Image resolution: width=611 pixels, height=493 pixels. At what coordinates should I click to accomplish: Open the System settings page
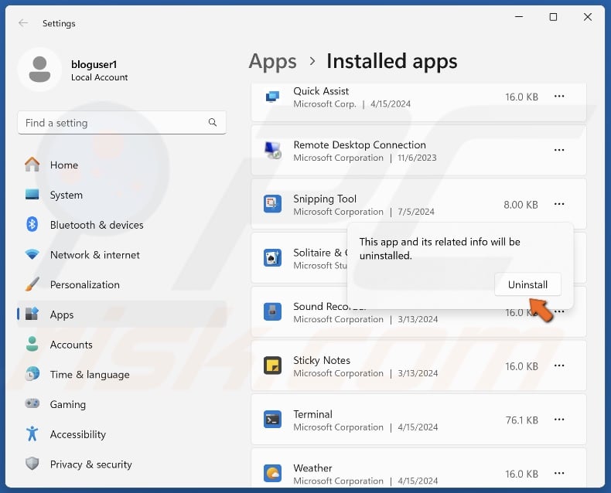(121, 195)
